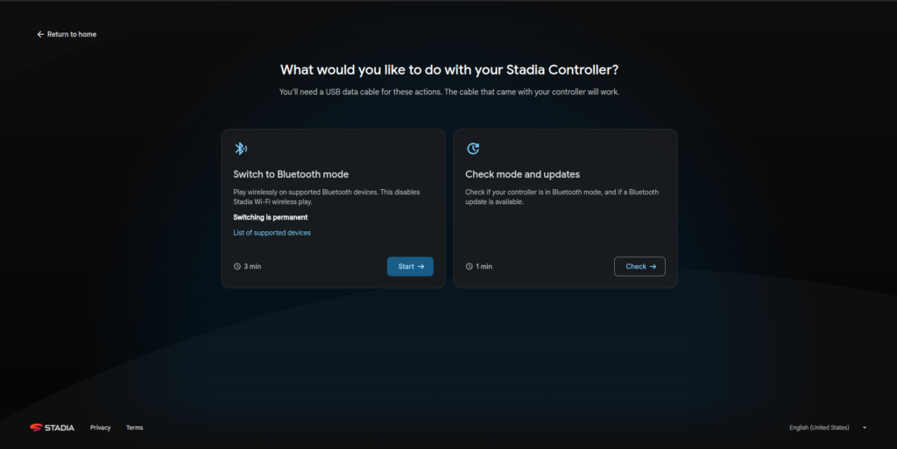
Task: Open List of supported devices link
Action: [x=272, y=233]
